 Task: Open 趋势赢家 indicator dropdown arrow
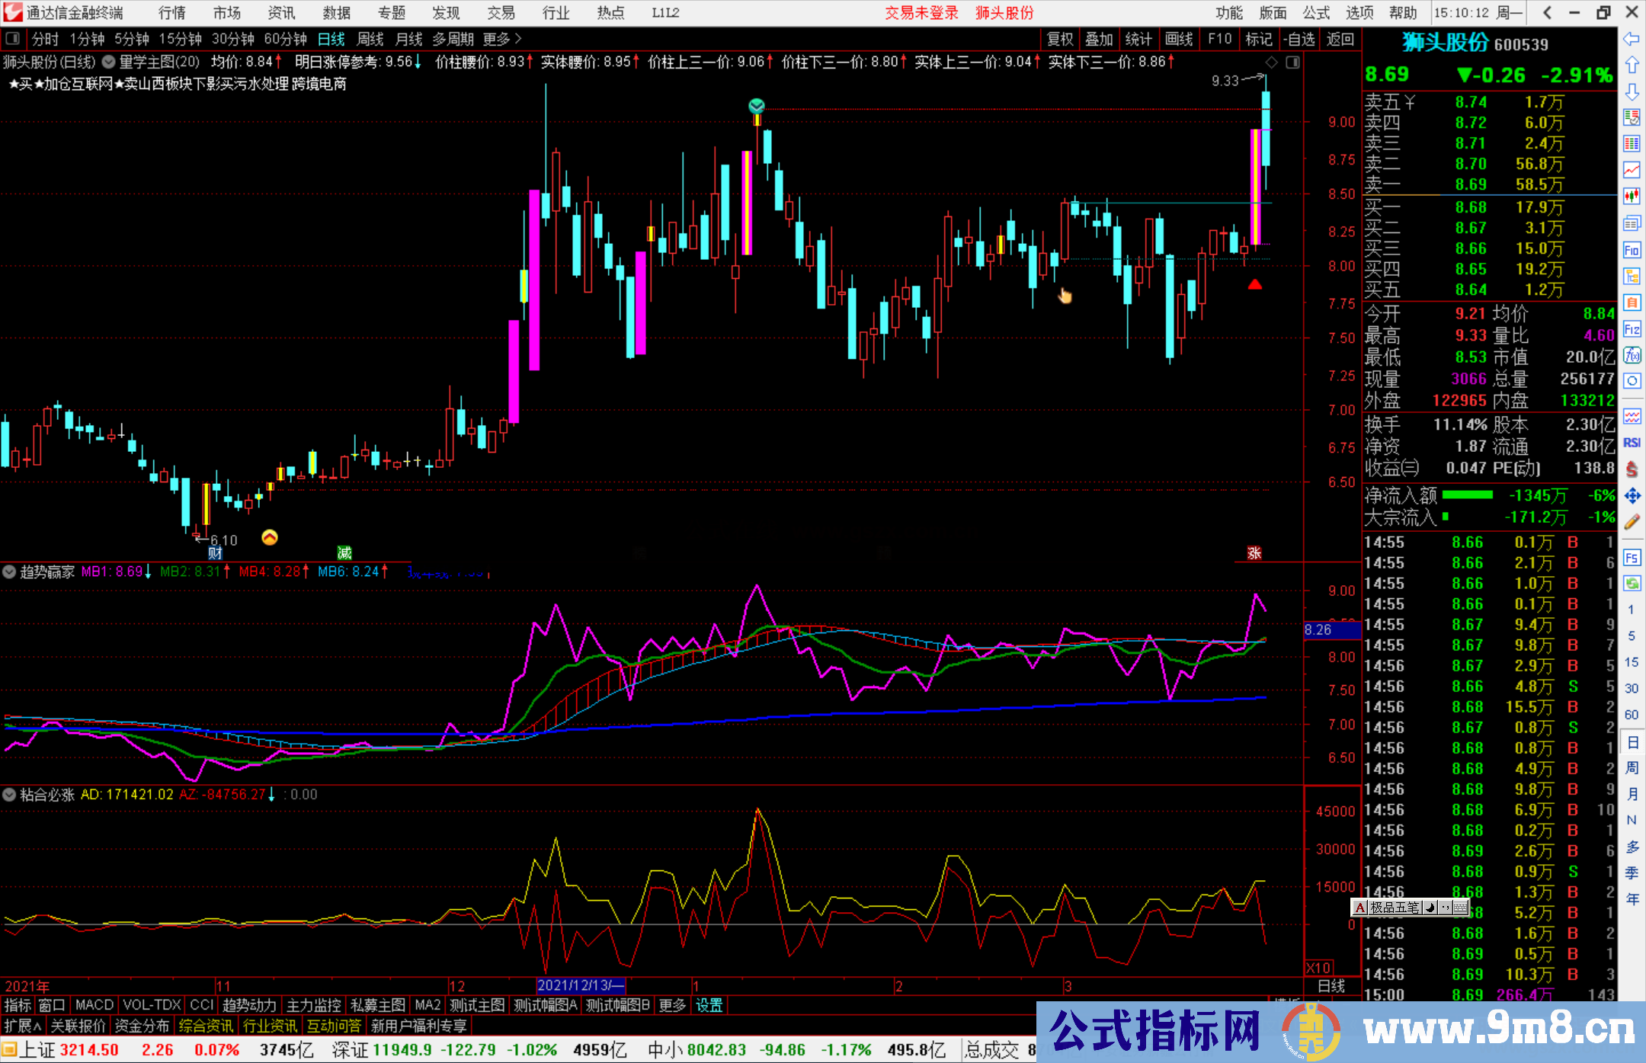(x=9, y=572)
